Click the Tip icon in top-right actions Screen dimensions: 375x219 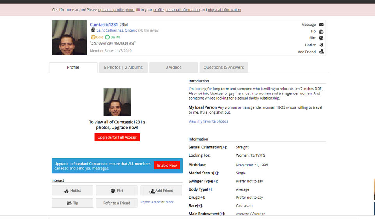pos(321,32)
